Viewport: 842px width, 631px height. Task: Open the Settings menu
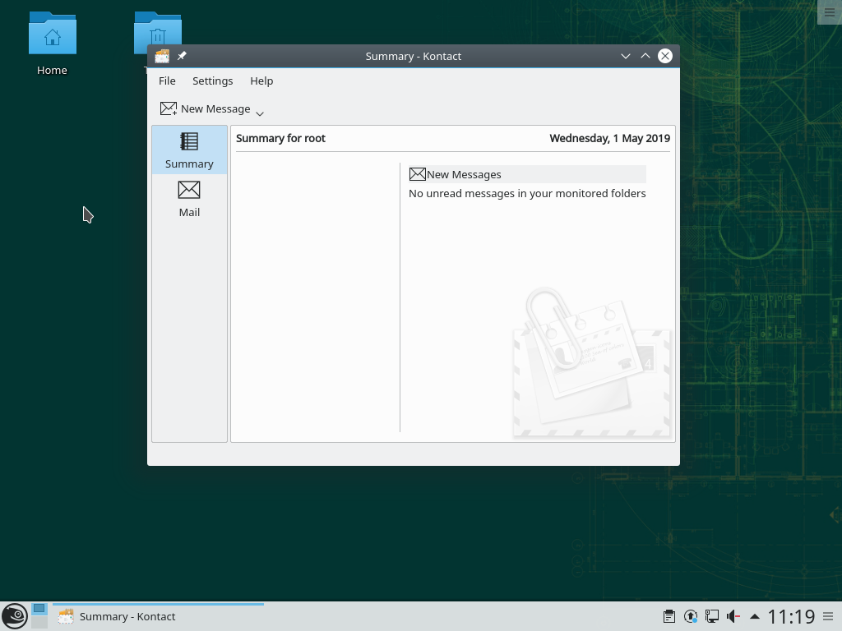pos(212,81)
